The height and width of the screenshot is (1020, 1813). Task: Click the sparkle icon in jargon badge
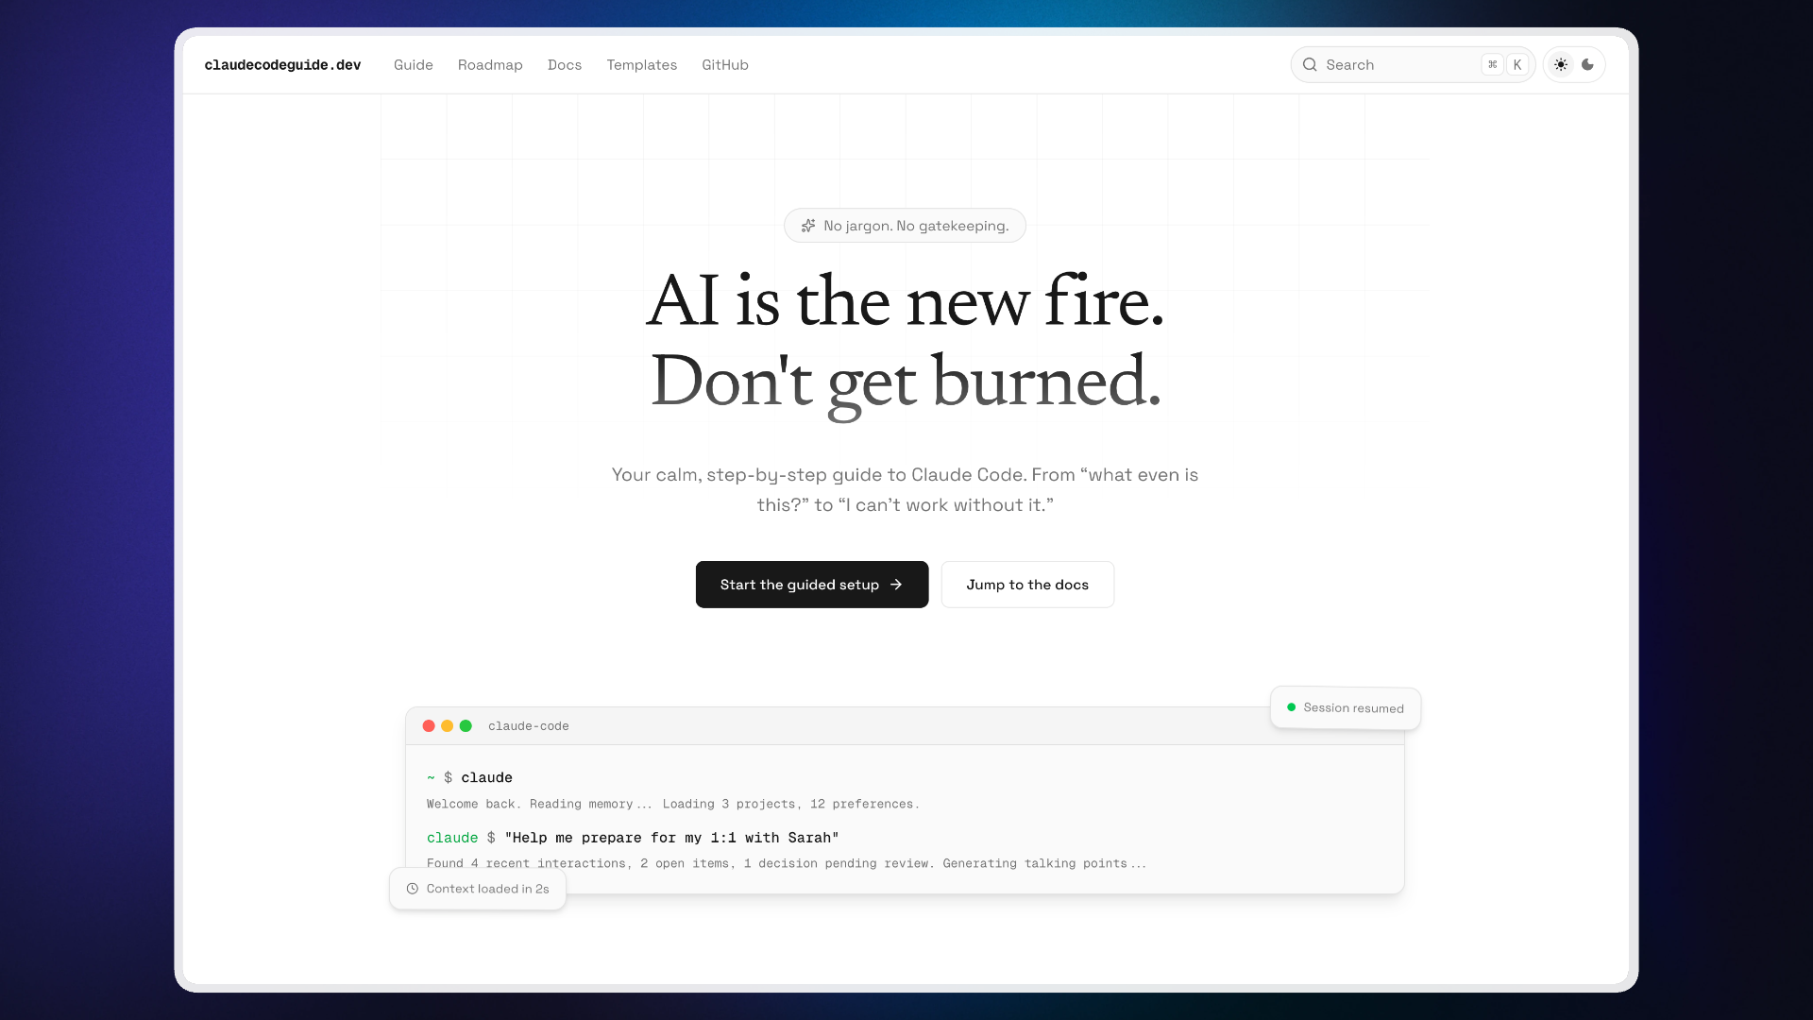[808, 226]
